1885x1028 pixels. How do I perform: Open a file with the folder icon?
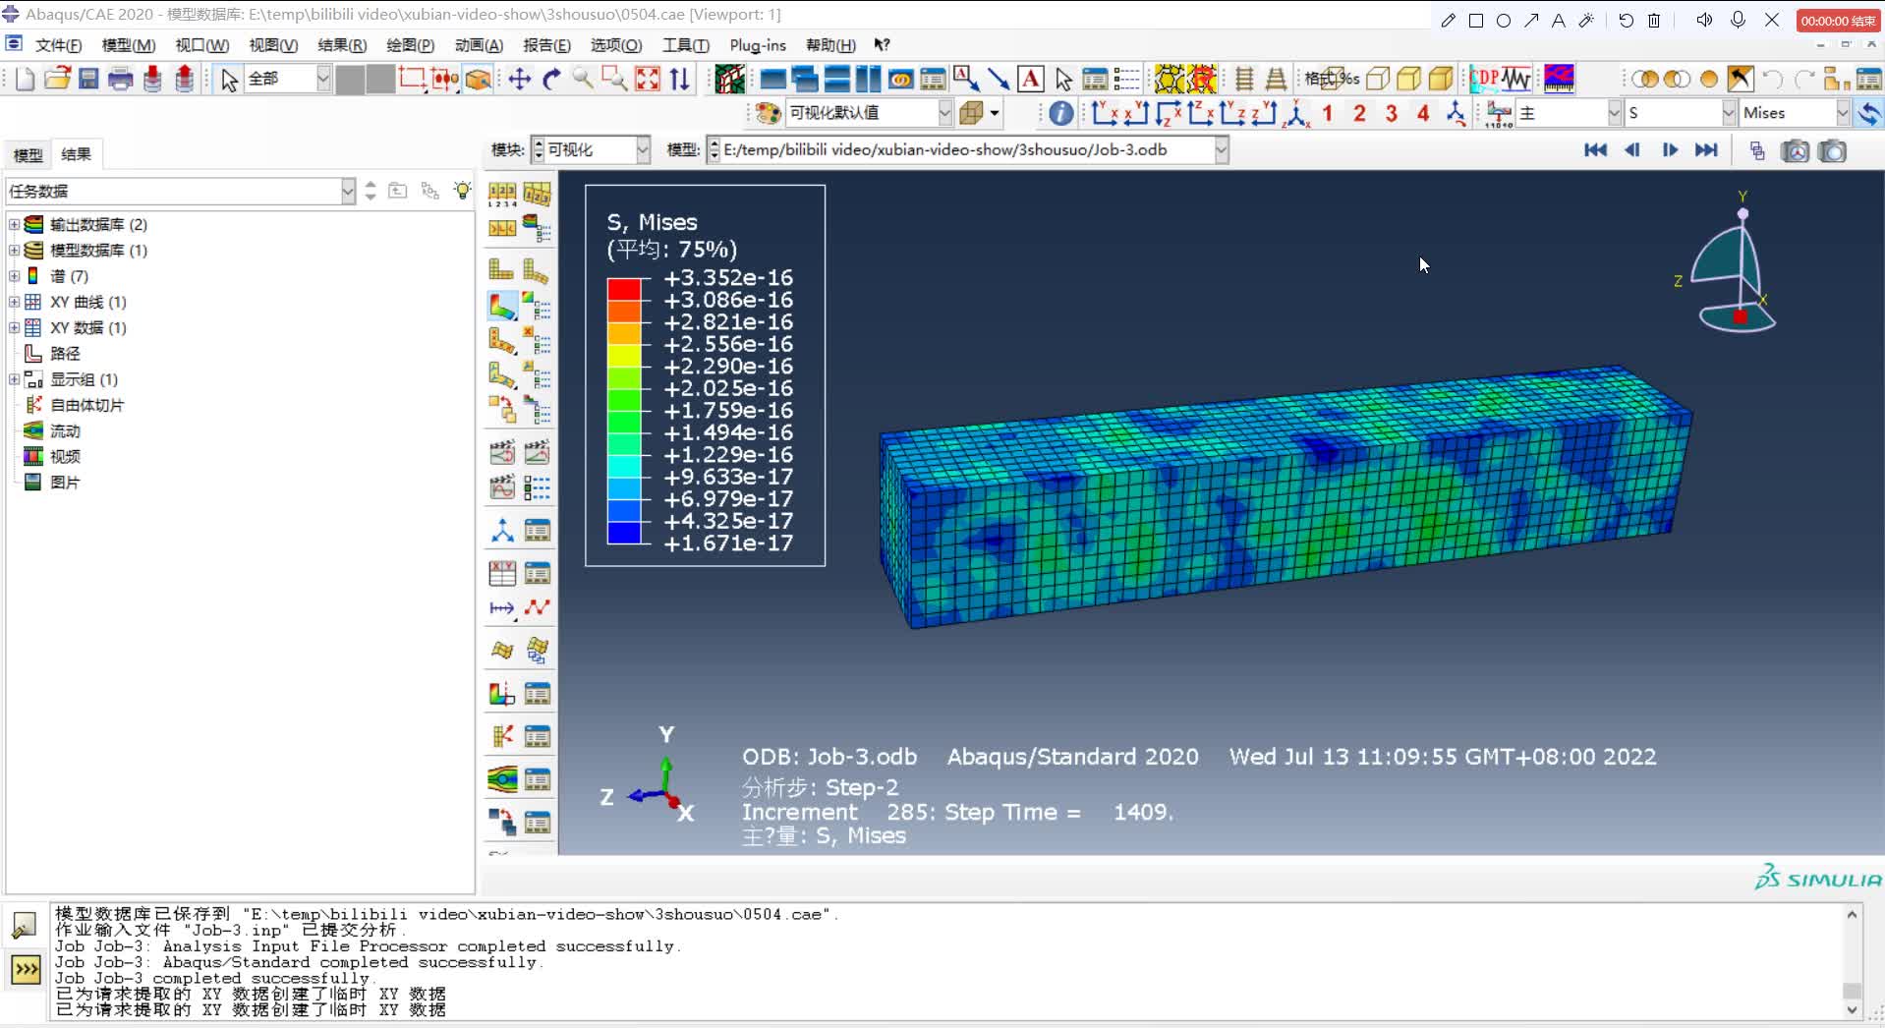tap(57, 79)
